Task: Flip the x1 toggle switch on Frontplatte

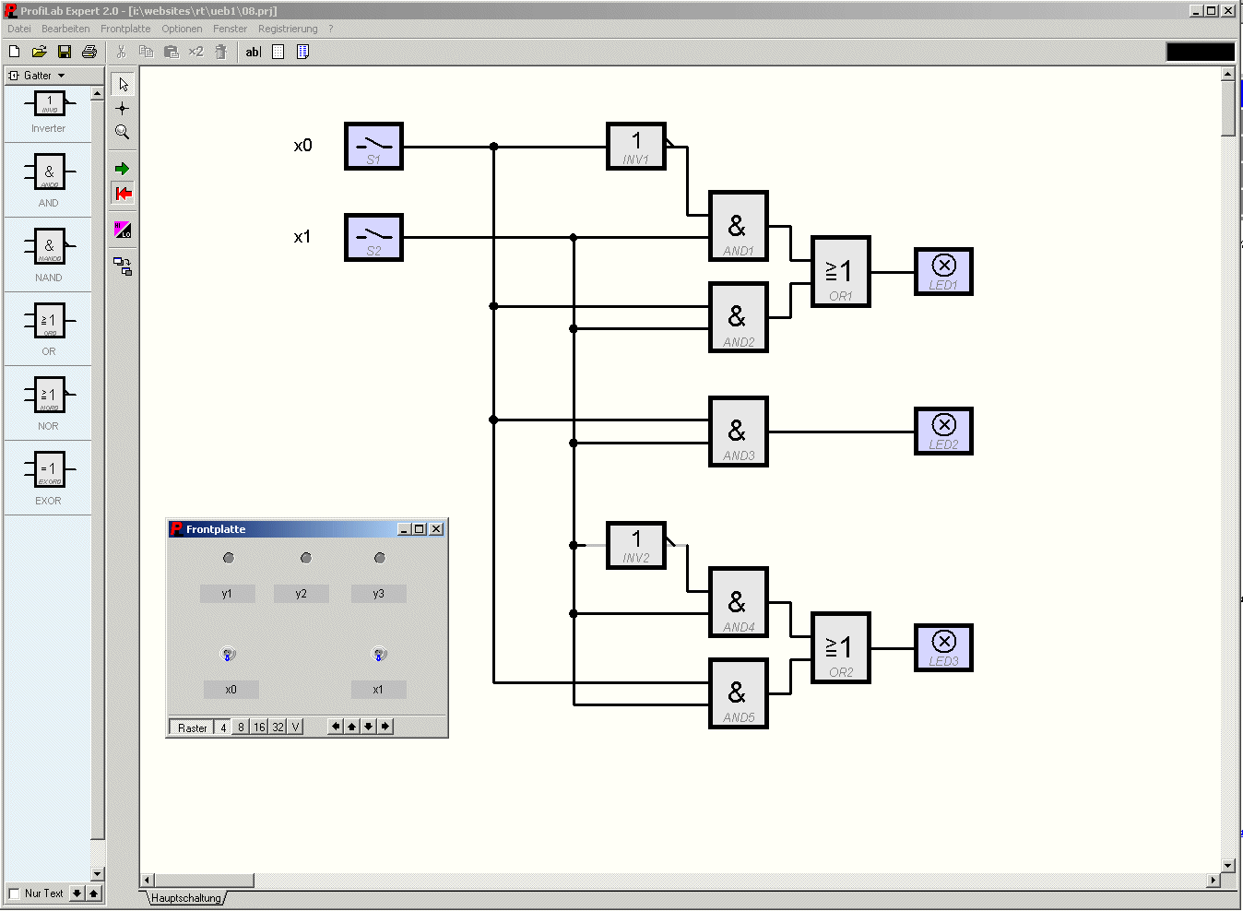Action: point(378,655)
